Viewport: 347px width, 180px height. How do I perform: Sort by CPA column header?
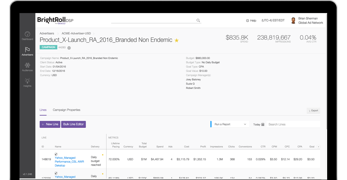300,147
